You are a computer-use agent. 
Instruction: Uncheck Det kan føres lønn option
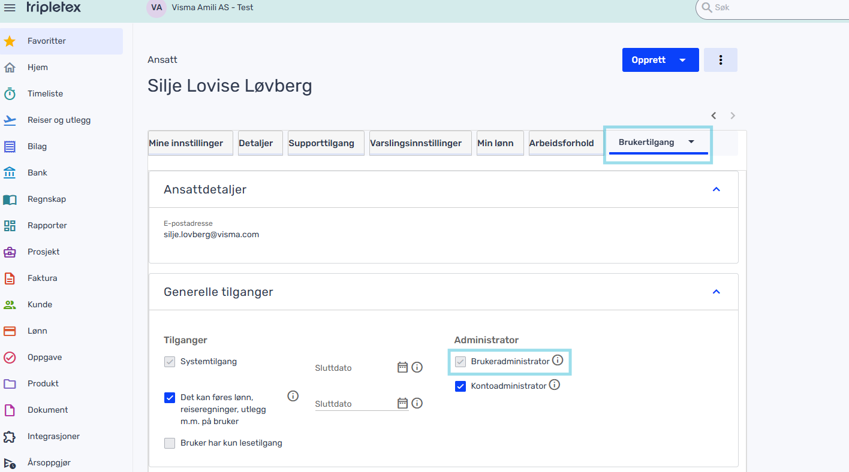170,397
